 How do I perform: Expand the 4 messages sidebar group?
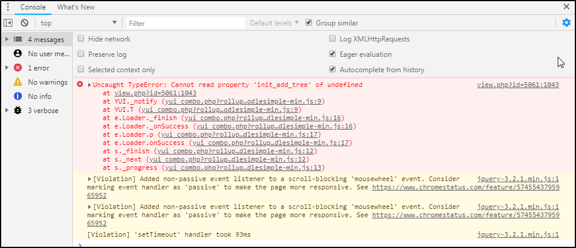7,40
